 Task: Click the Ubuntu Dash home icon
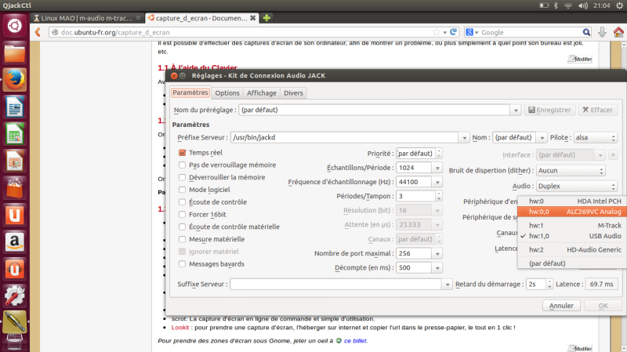[15, 24]
